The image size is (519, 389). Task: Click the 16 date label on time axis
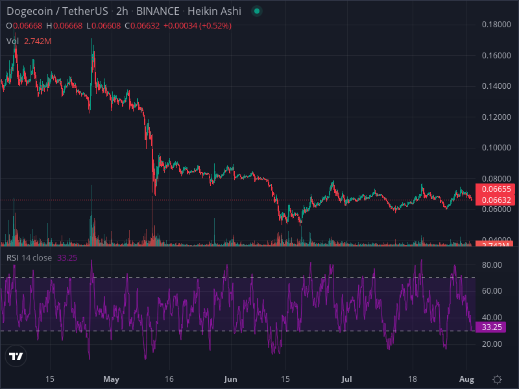pyautogui.click(x=169, y=379)
